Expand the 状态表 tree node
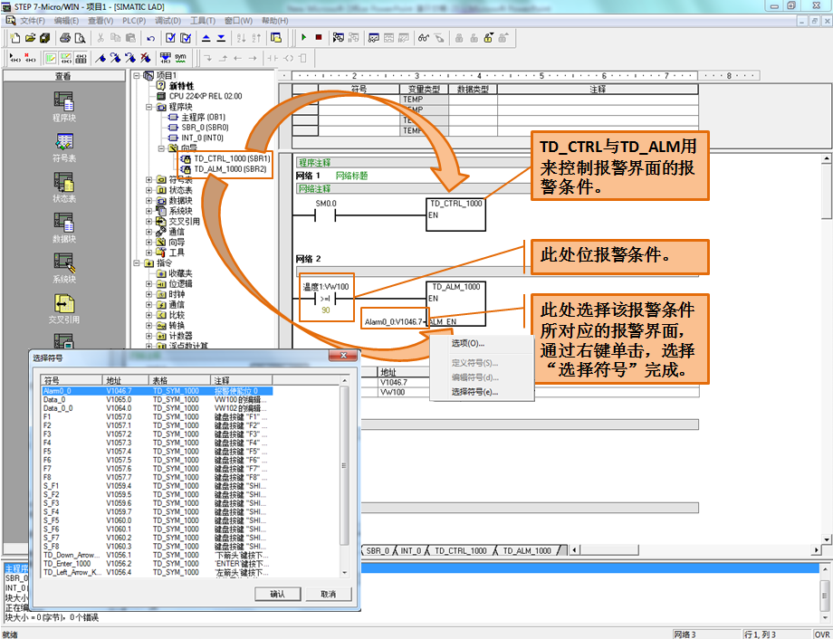This screenshot has height=639, width=833. 149,190
